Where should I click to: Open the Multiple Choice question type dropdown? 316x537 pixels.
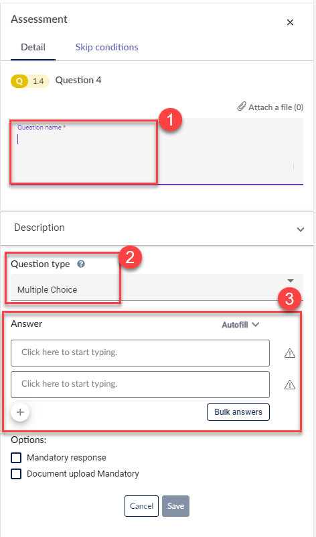(157, 287)
